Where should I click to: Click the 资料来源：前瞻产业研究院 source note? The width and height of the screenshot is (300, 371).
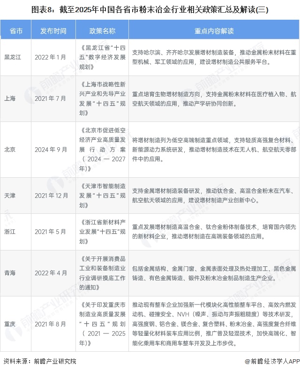[x=40, y=361]
